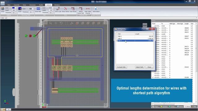Image resolution: width=198 pixels, height=111 pixels.
Task: Switch to the Planes panel tab
Action: [180, 107]
